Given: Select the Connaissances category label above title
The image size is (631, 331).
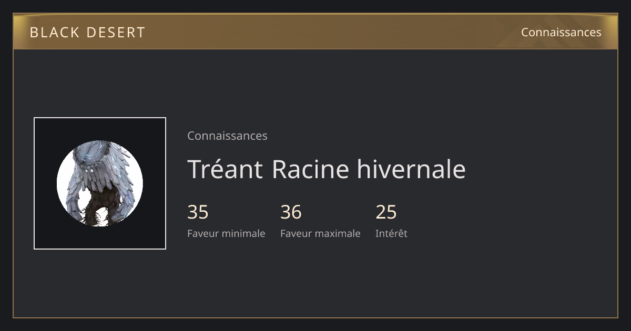Looking at the screenshot, I should [x=227, y=136].
